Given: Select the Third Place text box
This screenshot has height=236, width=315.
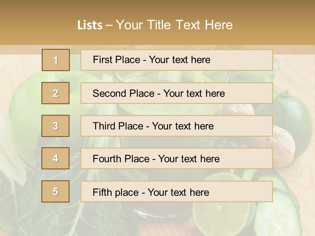Looking at the screenshot, I should coord(177,126).
